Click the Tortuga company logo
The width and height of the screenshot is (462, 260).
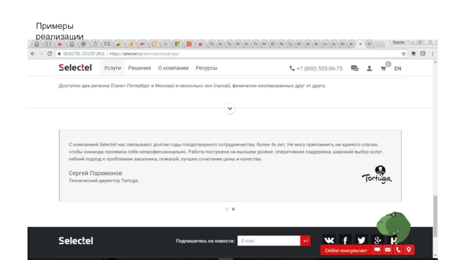(x=377, y=174)
